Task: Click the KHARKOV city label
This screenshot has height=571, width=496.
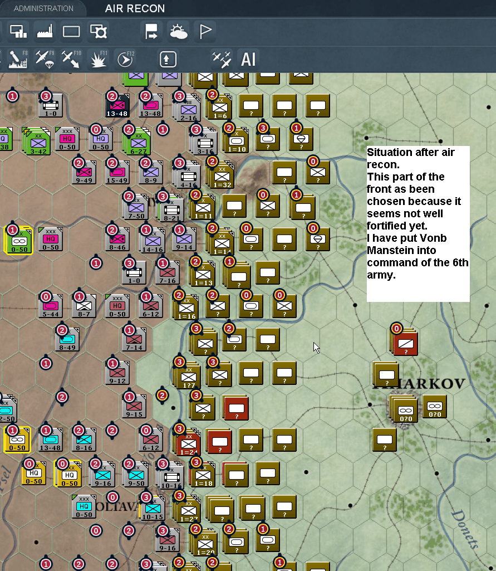Action: click(419, 383)
